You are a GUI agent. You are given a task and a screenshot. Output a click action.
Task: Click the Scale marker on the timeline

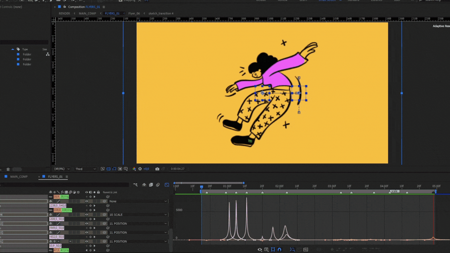[394, 192]
